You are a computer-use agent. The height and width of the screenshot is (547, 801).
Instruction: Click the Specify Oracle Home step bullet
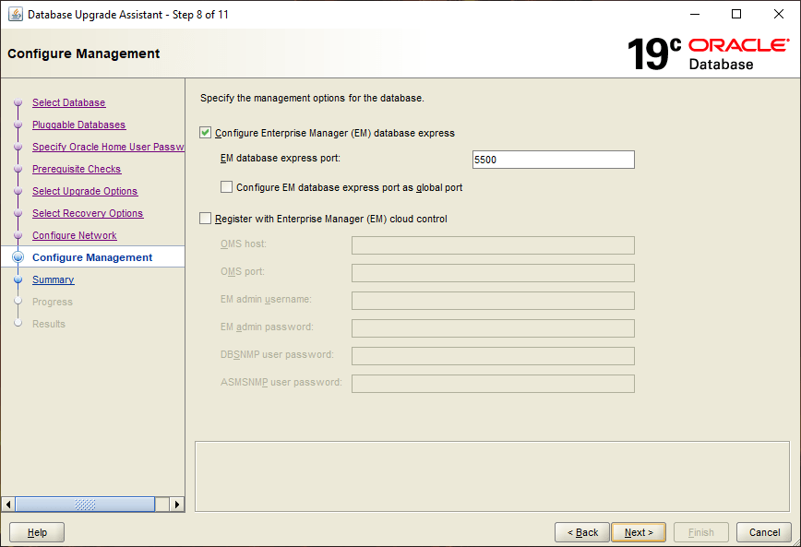click(x=18, y=147)
